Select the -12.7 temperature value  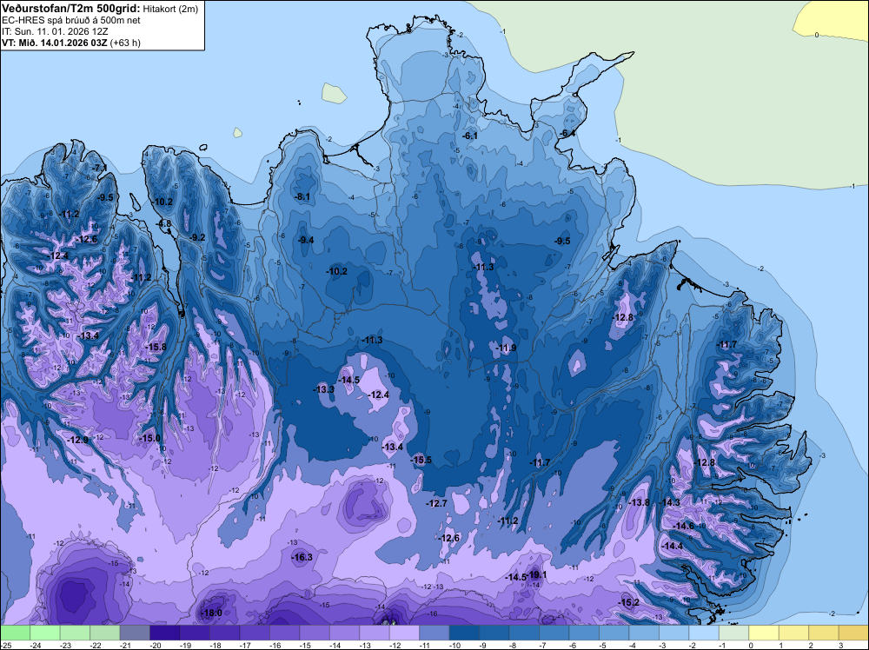click(436, 503)
